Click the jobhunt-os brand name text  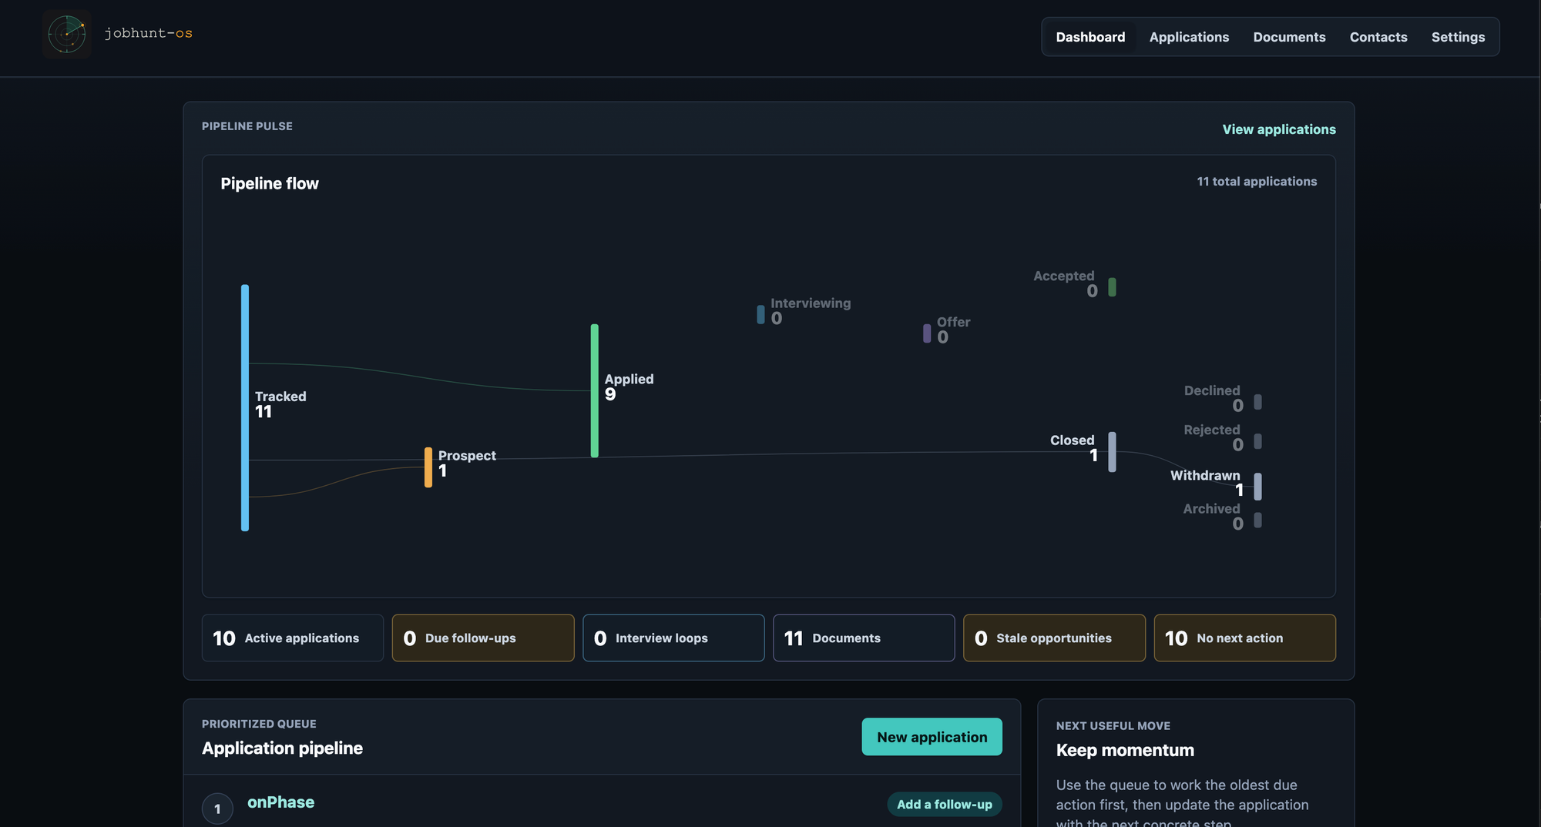(149, 33)
